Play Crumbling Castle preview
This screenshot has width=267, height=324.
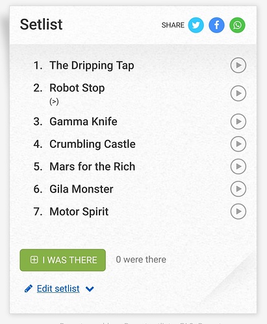click(x=238, y=144)
